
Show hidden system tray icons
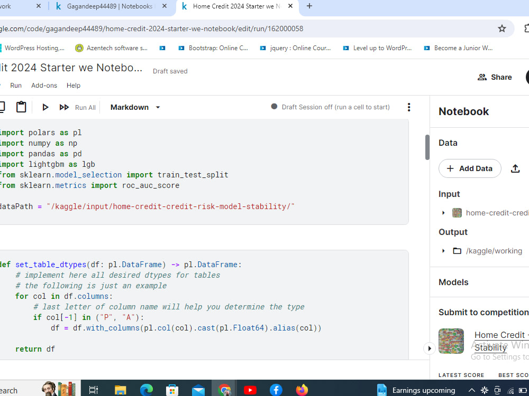pyautogui.click(x=472, y=390)
